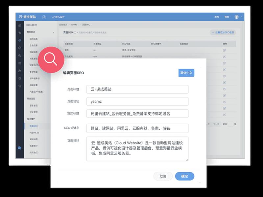Open the user avatar in the top bar

pyautogui.click(x=237, y=17)
